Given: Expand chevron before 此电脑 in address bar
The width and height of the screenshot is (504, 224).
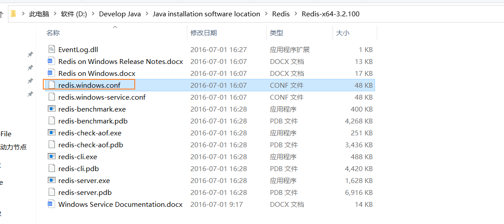Looking at the screenshot, I should pos(23,14).
